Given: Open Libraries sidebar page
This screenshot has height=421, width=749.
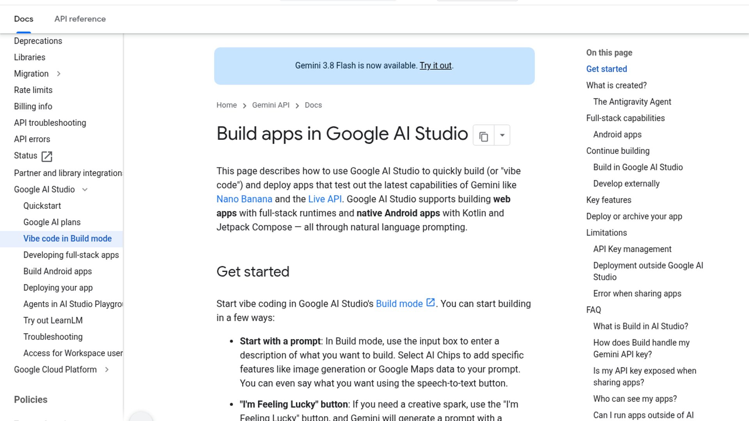Looking at the screenshot, I should coord(30,57).
